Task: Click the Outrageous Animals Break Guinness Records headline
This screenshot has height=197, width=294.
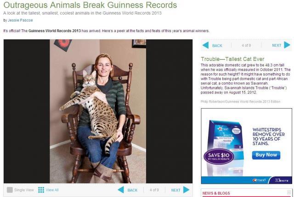Action: [x=90, y=5]
